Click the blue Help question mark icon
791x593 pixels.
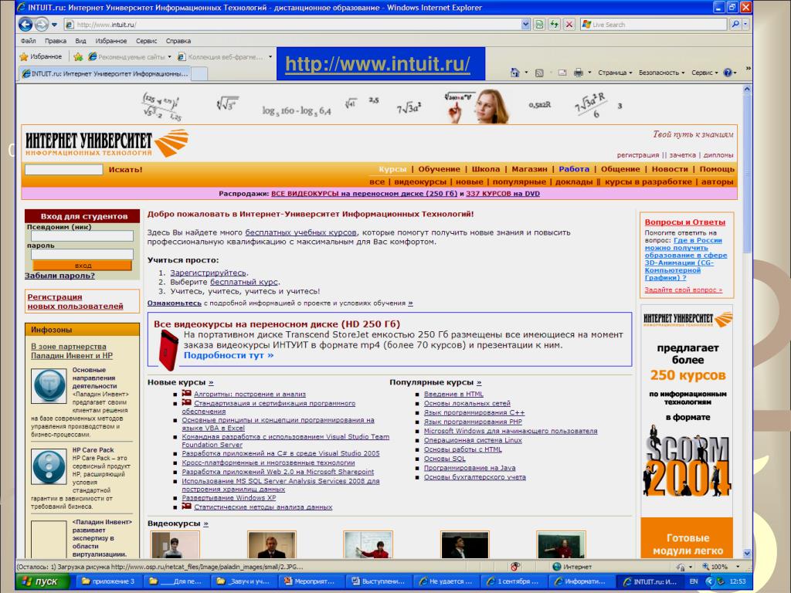pyautogui.click(x=728, y=73)
